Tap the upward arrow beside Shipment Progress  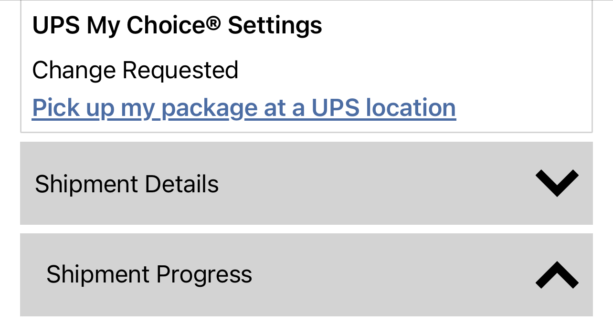557,275
